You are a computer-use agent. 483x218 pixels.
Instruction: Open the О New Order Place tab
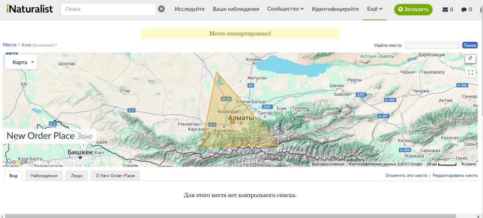tap(115, 176)
